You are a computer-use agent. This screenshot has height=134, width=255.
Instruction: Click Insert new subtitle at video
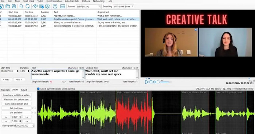[x=16, y=95]
